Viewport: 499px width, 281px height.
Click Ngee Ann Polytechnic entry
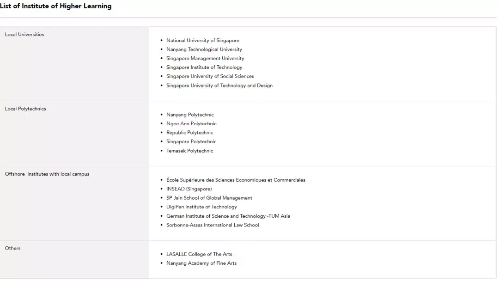click(191, 123)
